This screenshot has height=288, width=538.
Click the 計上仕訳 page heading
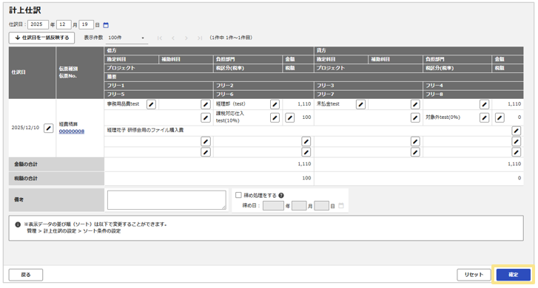25,10
